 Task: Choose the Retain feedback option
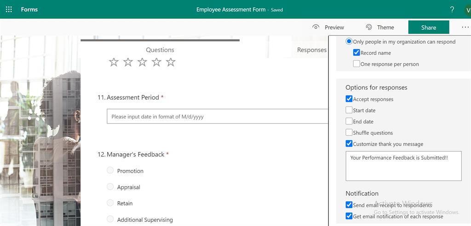(110, 203)
